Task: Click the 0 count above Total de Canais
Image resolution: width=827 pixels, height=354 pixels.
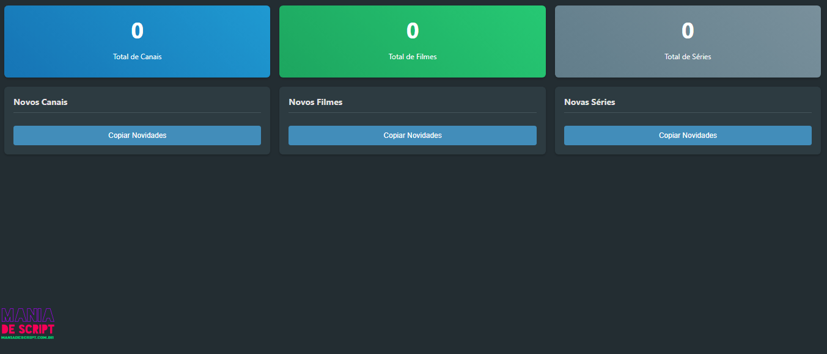Action: 137,31
